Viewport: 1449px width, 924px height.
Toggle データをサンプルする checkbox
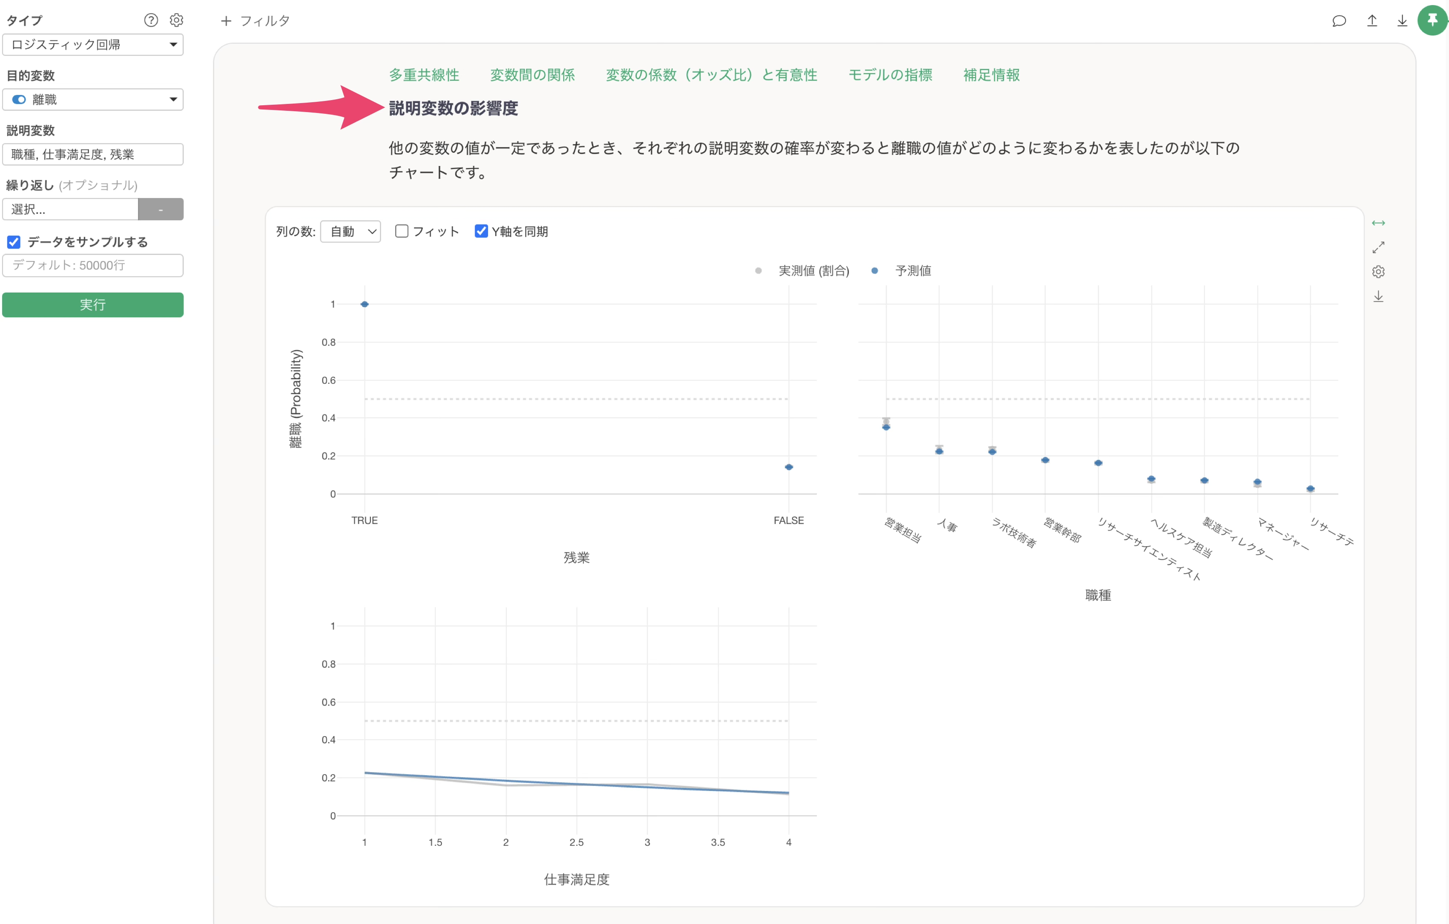click(x=14, y=242)
